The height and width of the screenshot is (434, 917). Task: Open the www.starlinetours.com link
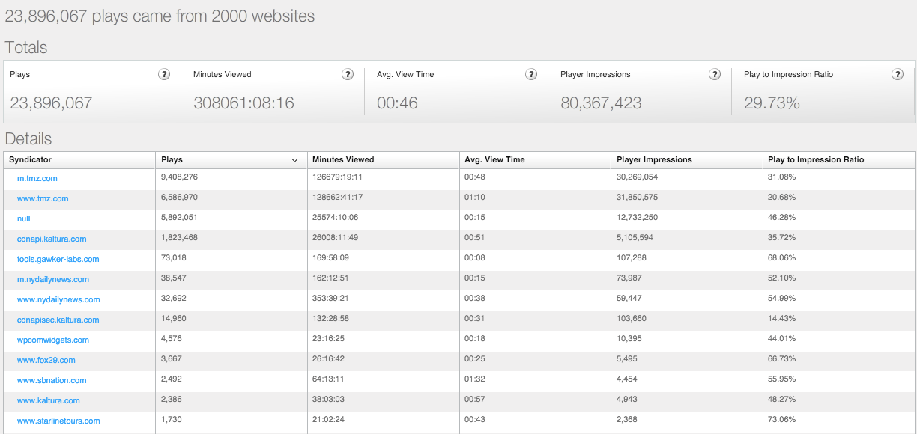(x=58, y=421)
